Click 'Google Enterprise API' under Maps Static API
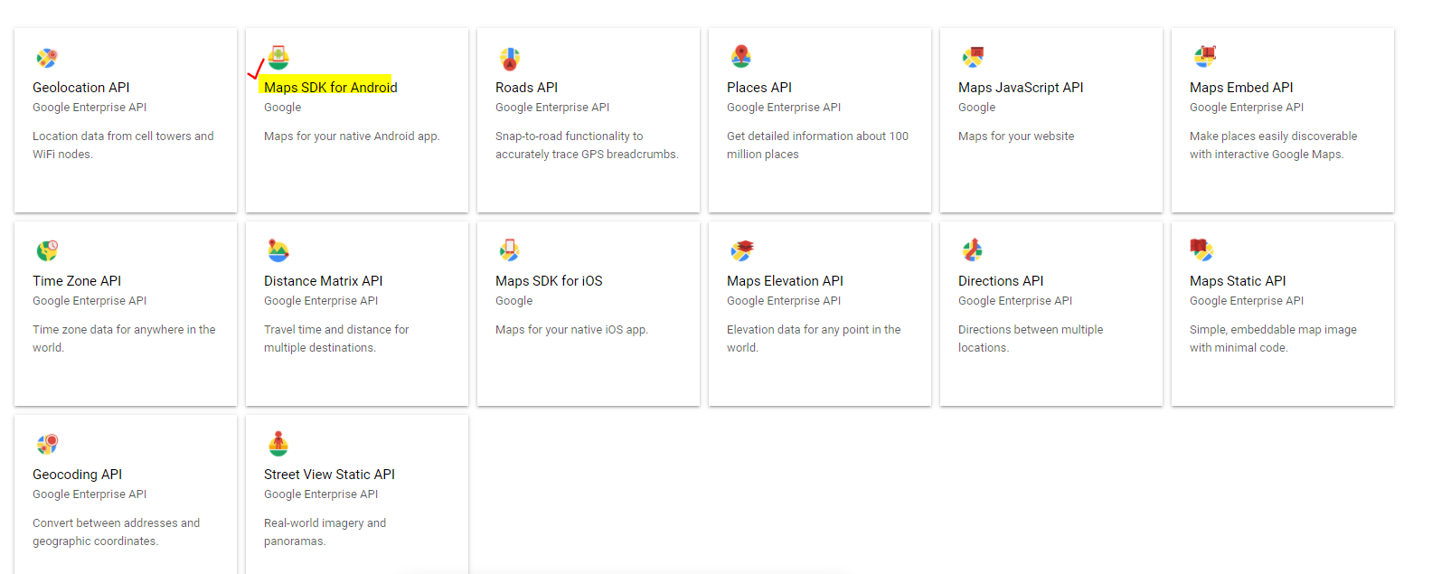 pyautogui.click(x=1247, y=301)
